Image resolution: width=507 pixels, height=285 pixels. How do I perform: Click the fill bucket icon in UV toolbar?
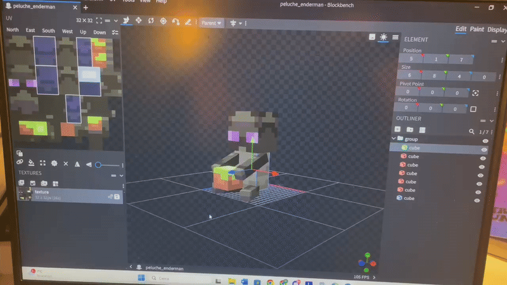tap(31, 163)
